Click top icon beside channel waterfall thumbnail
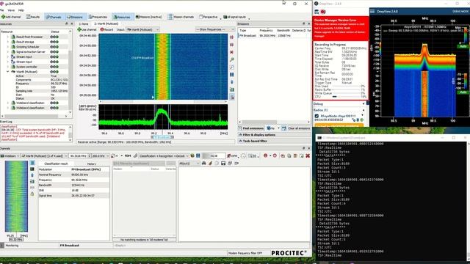This screenshot has height=264, width=470. click(32, 163)
